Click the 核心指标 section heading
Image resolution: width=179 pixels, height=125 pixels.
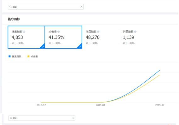[x=14, y=19]
